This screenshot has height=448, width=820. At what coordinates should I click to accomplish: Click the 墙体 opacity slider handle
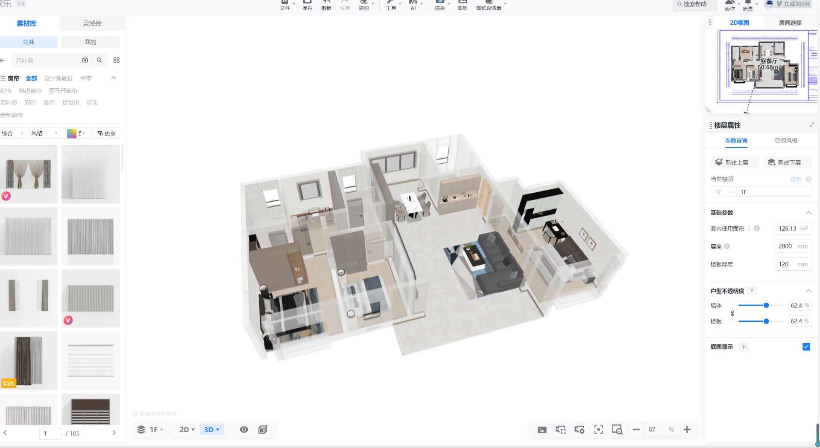pos(766,305)
